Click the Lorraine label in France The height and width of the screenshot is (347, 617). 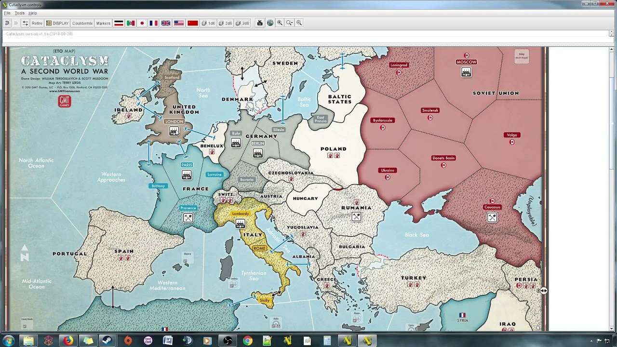tap(215, 174)
